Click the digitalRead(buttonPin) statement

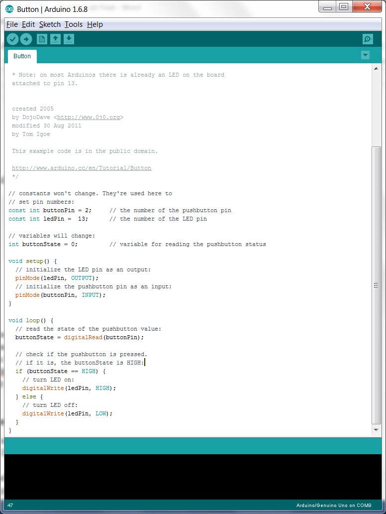tap(79, 337)
